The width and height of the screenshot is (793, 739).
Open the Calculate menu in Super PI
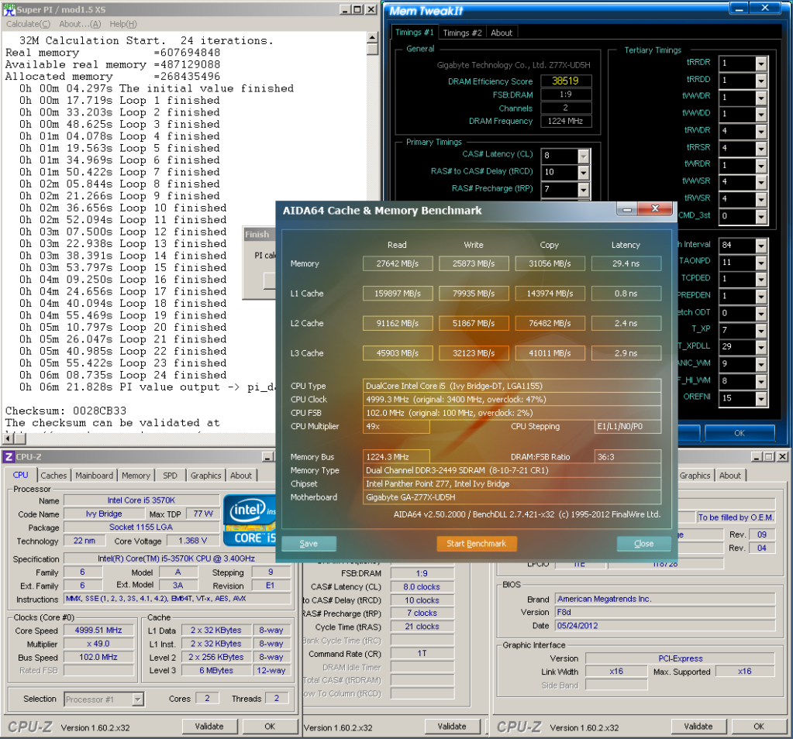(x=26, y=24)
